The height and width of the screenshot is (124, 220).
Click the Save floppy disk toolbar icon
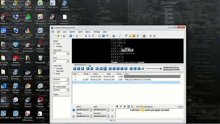pyautogui.click(x=64, y=36)
